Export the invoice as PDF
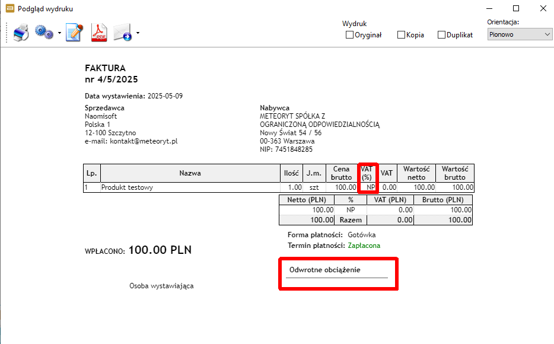This screenshot has width=554, height=344. click(99, 33)
